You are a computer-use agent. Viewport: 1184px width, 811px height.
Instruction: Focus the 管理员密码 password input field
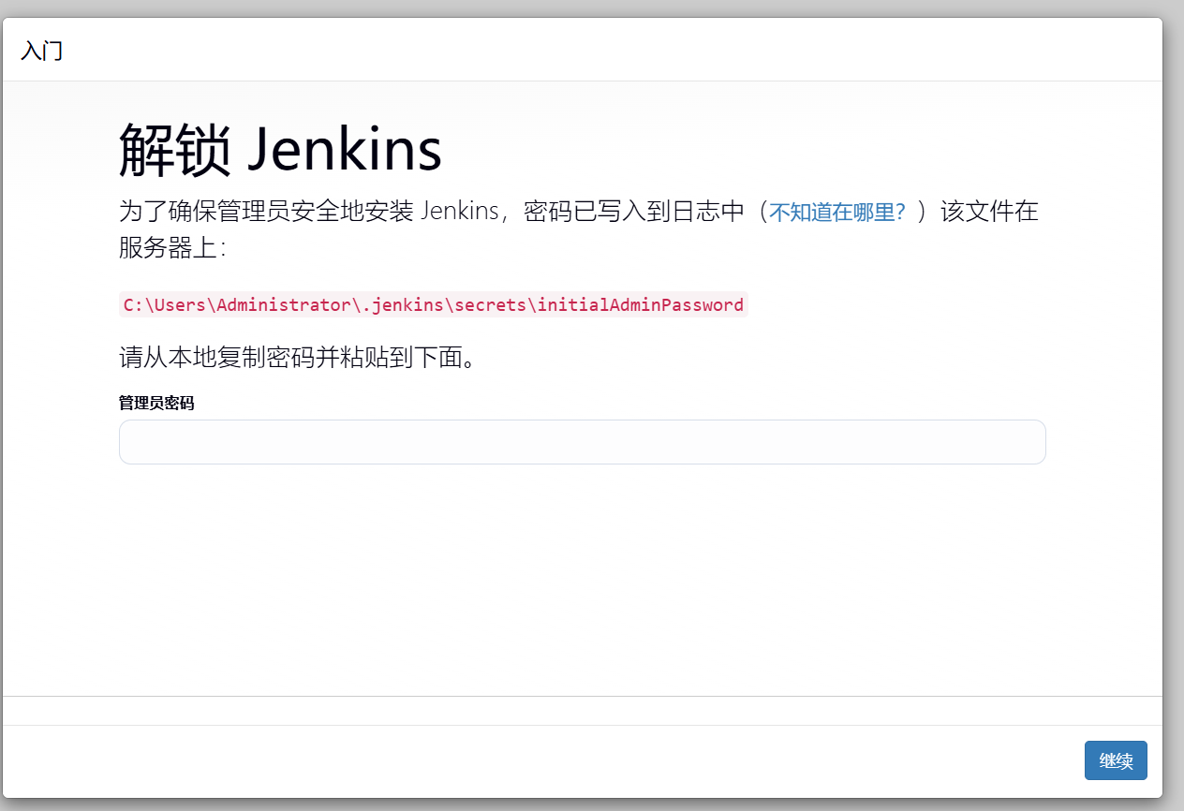582,442
